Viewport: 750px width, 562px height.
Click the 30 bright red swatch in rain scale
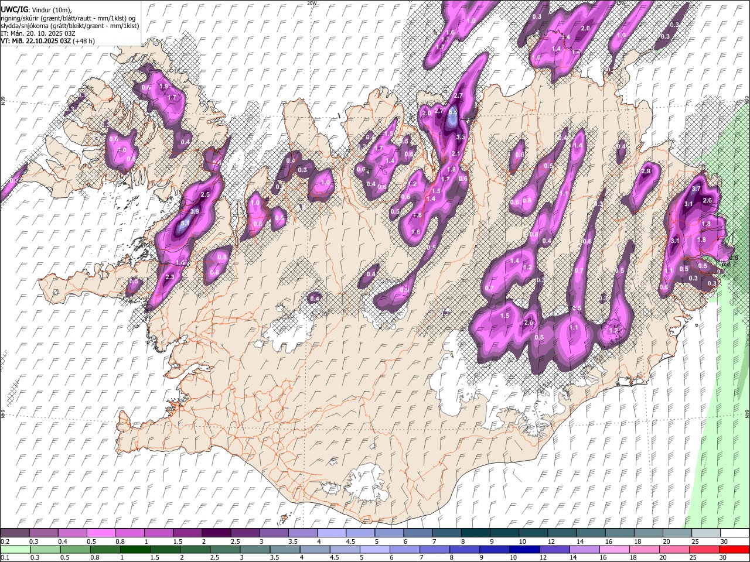coord(734,549)
